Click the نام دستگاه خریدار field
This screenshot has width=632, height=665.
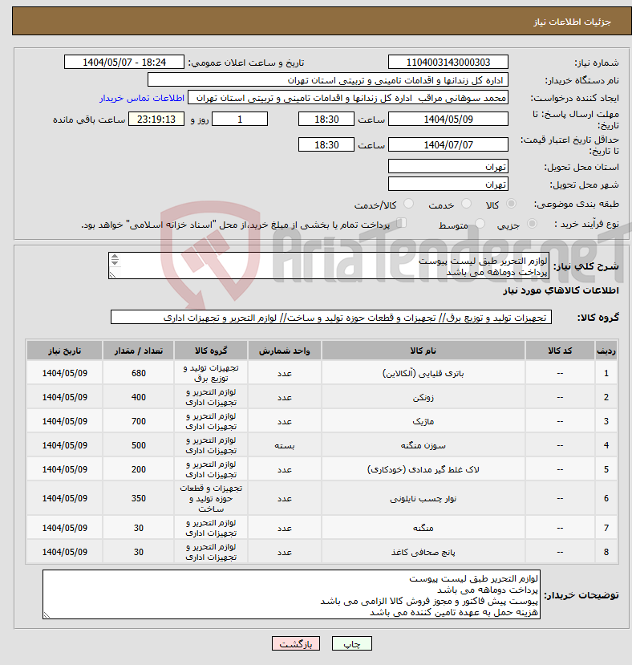coord(328,80)
